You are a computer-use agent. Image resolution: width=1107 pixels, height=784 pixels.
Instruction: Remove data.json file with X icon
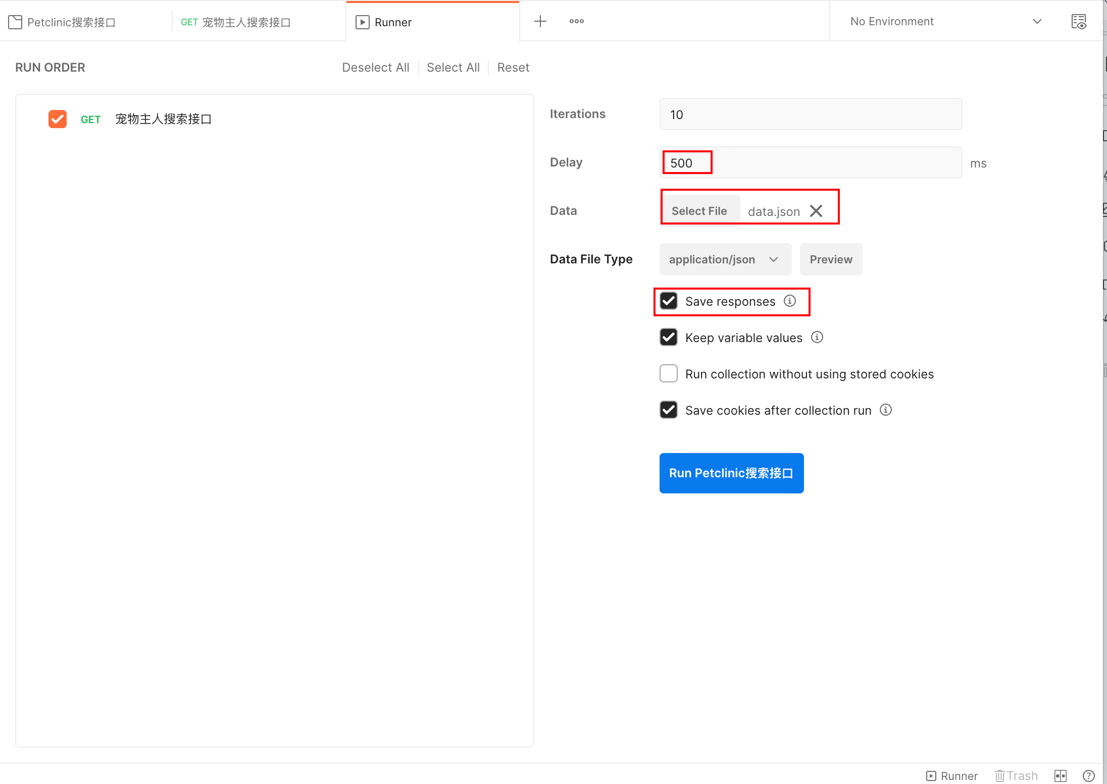[x=816, y=211]
